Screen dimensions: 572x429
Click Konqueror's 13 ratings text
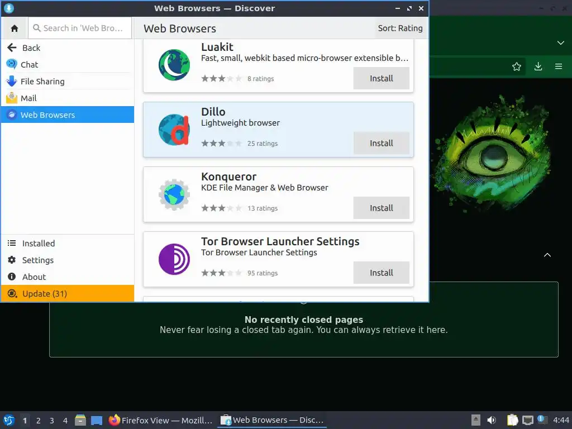(x=263, y=208)
